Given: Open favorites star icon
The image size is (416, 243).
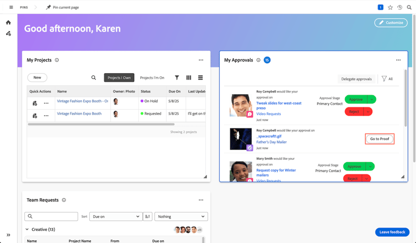Looking at the screenshot, I should pos(390,7).
